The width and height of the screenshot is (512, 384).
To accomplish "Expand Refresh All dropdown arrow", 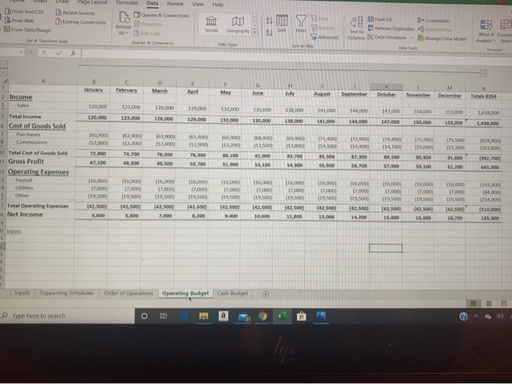I will click(127, 34).
